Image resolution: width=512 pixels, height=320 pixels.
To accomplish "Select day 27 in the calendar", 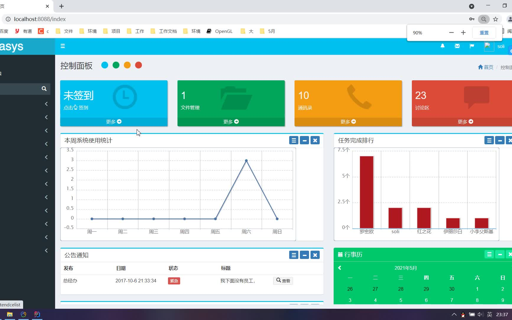I will [375, 289].
